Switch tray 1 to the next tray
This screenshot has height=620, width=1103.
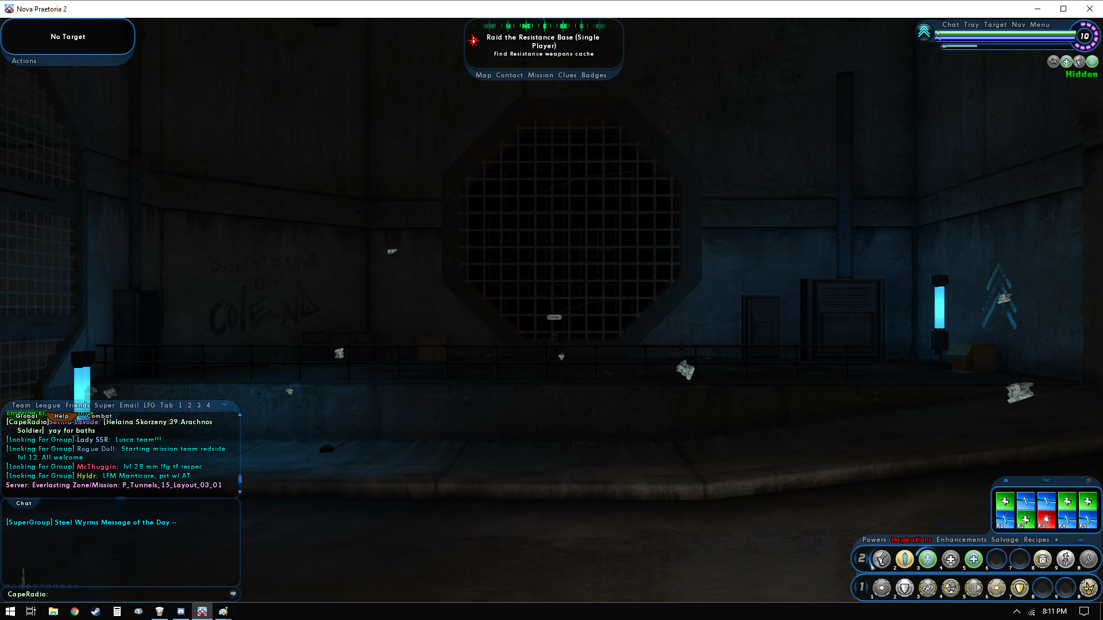click(869, 588)
